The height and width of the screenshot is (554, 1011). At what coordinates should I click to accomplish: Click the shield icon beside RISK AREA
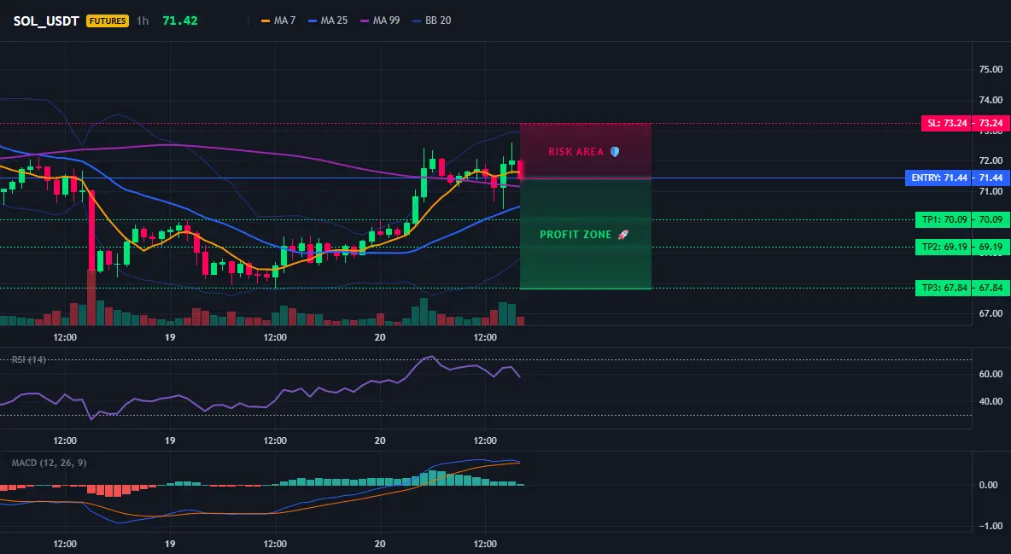click(615, 152)
